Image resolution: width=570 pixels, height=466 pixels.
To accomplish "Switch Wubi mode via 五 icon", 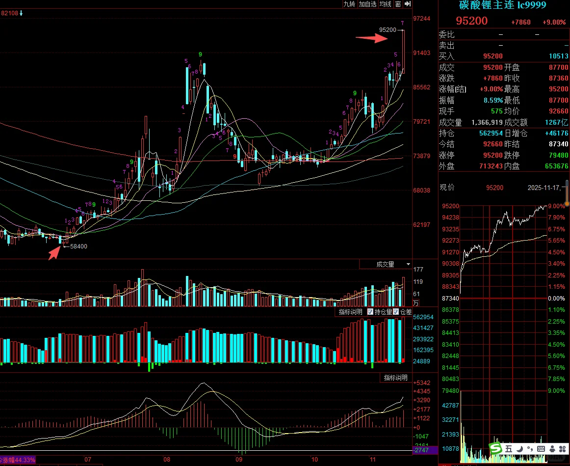I will (x=508, y=449).
